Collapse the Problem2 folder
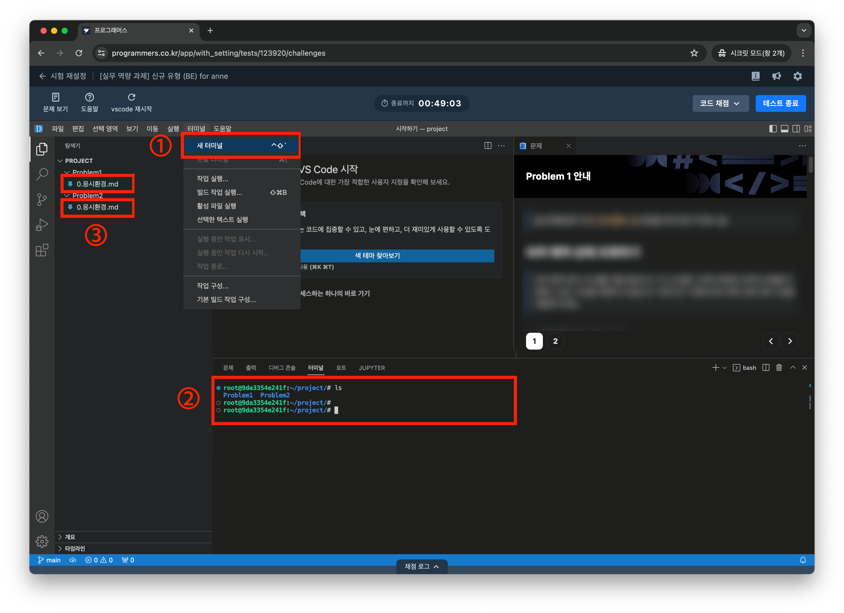 pos(87,196)
